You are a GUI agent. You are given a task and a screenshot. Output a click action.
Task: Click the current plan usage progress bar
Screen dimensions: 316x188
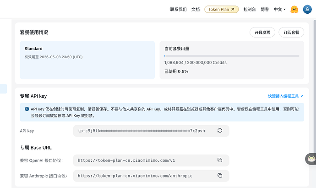(232, 56)
